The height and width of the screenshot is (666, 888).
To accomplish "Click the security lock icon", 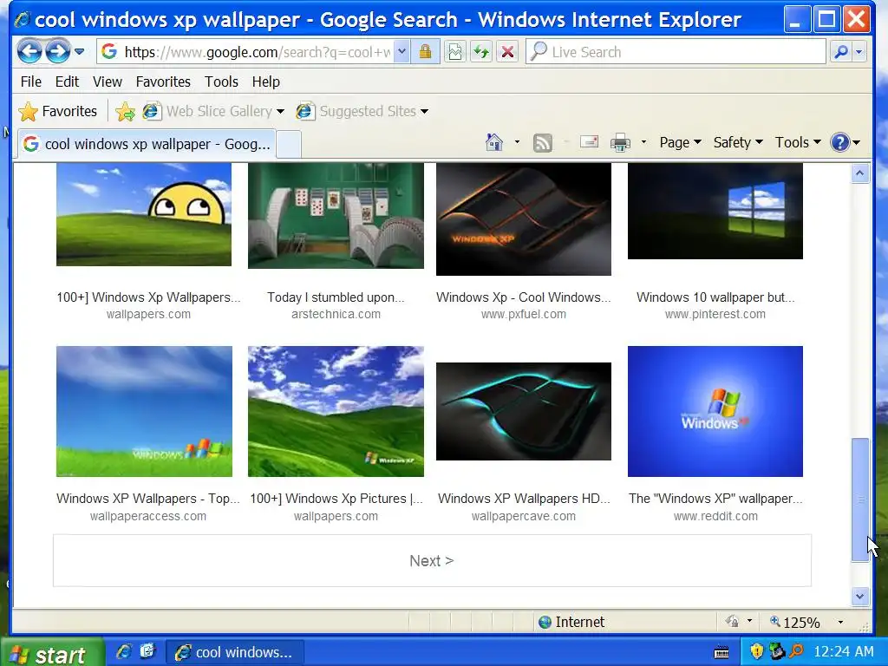I will coord(425,52).
